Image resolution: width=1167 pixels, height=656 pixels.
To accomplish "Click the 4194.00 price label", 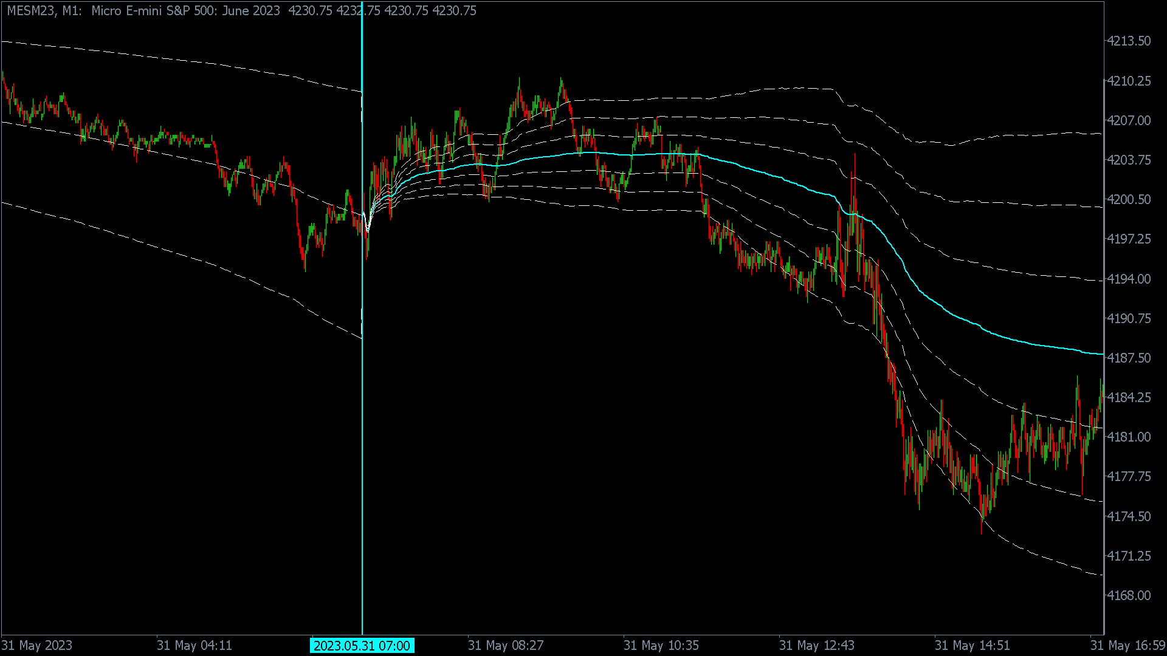I will tap(1129, 279).
